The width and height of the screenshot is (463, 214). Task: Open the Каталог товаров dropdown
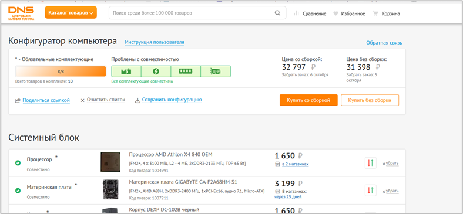[x=71, y=13]
